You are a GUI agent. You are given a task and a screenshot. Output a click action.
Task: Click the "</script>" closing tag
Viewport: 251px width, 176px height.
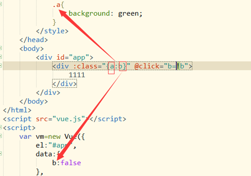click(108, 119)
